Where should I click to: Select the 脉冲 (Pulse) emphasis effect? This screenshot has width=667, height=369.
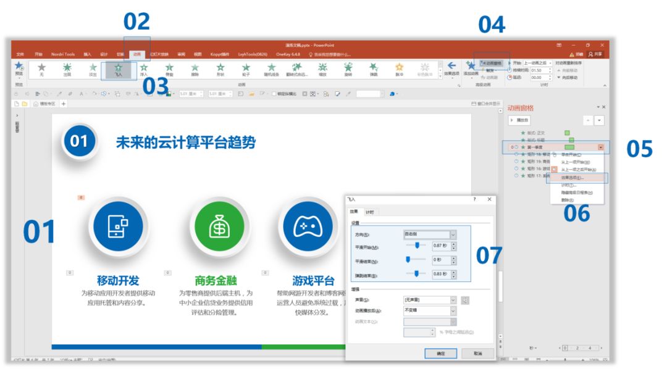(x=399, y=69)
